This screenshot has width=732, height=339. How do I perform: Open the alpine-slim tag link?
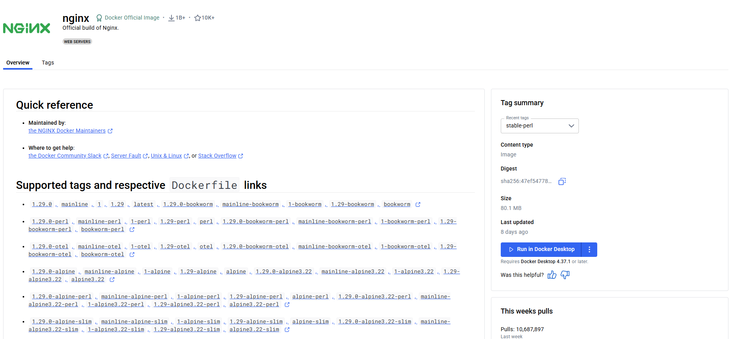pos(311,321)
